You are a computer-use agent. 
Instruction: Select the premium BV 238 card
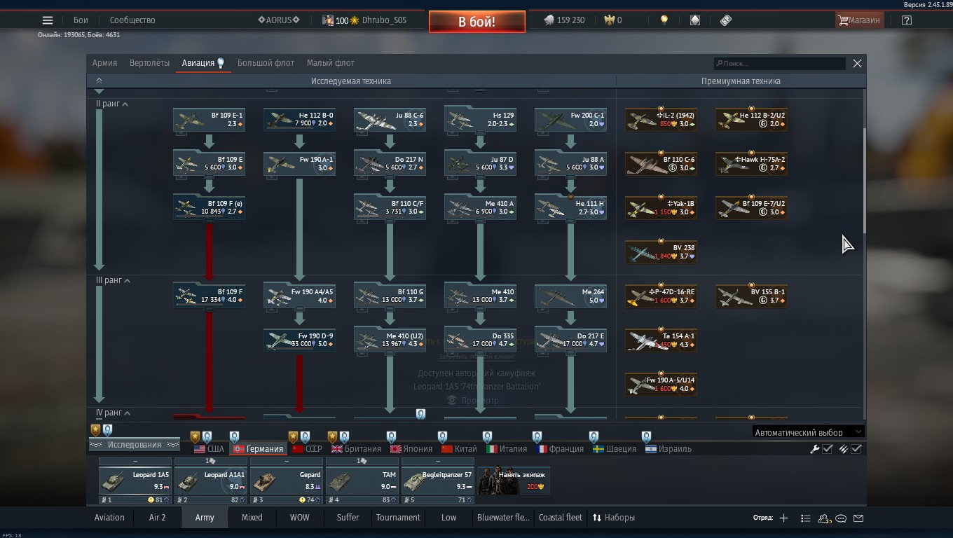pos(661,252)
